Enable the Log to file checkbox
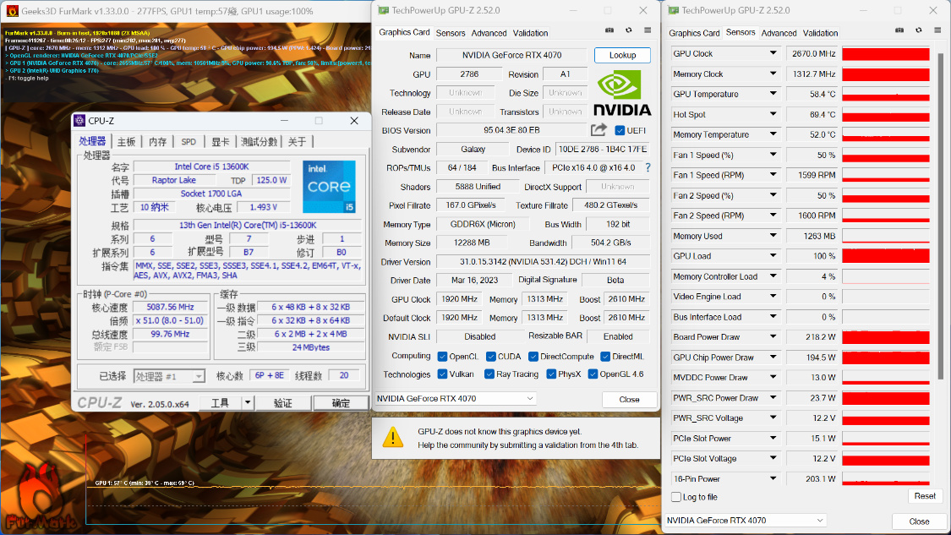951x535 pixels. (x=676, y=497)
